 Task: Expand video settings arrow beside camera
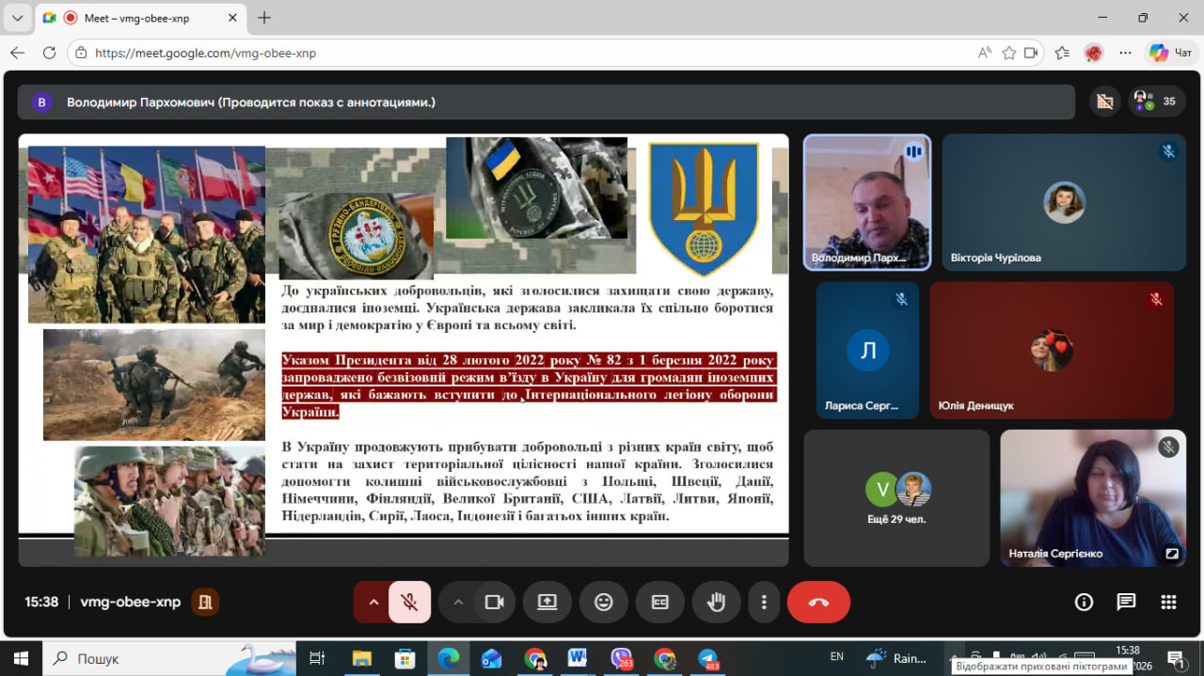[x=458, y=603]
